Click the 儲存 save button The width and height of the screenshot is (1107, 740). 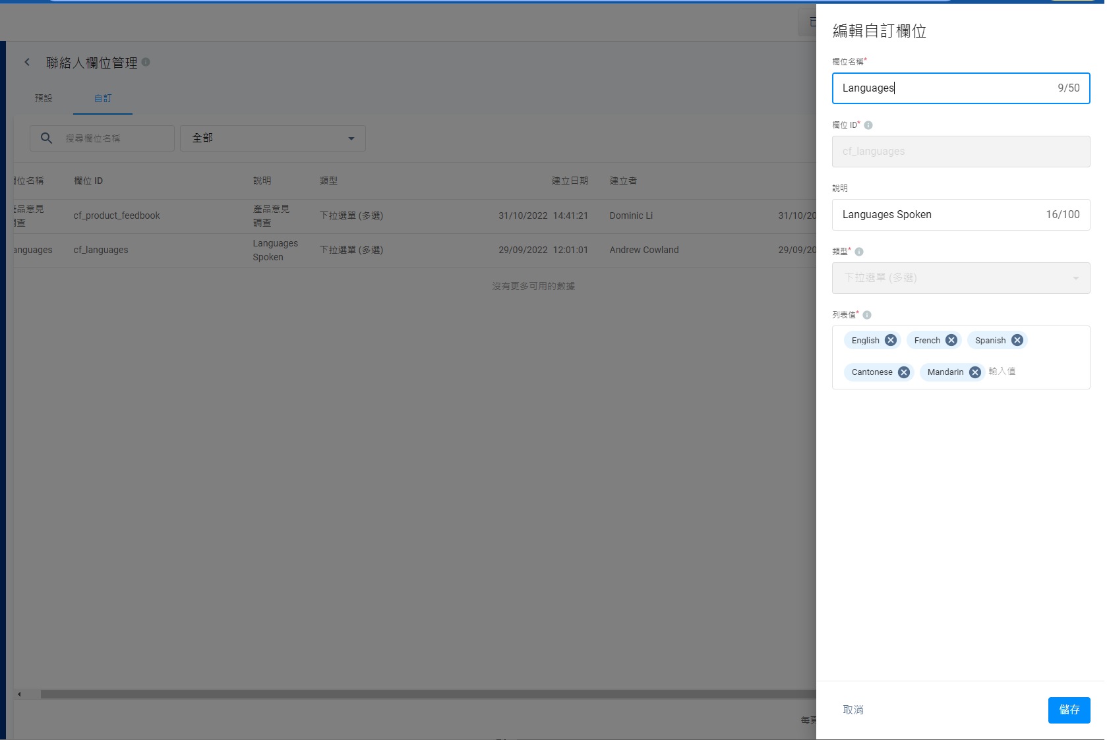[x=1069, y=710]
